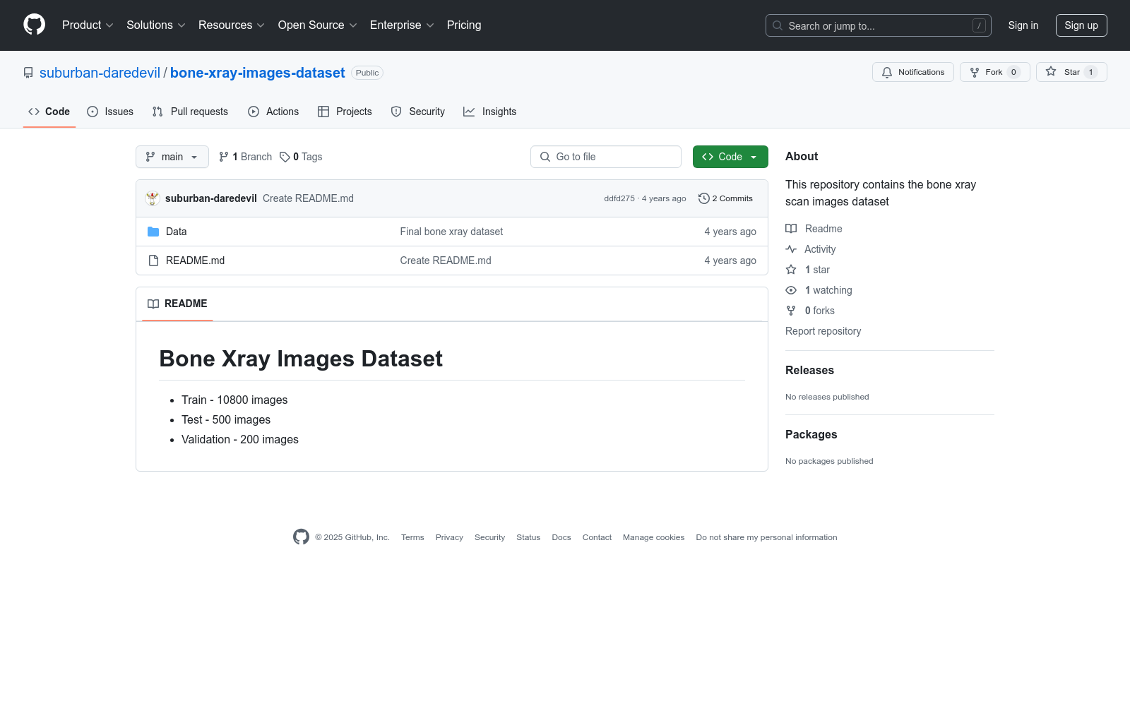Screen dimensions: 1130x706
Task: Open Status link in footer
Action: [x=528, y=537]
